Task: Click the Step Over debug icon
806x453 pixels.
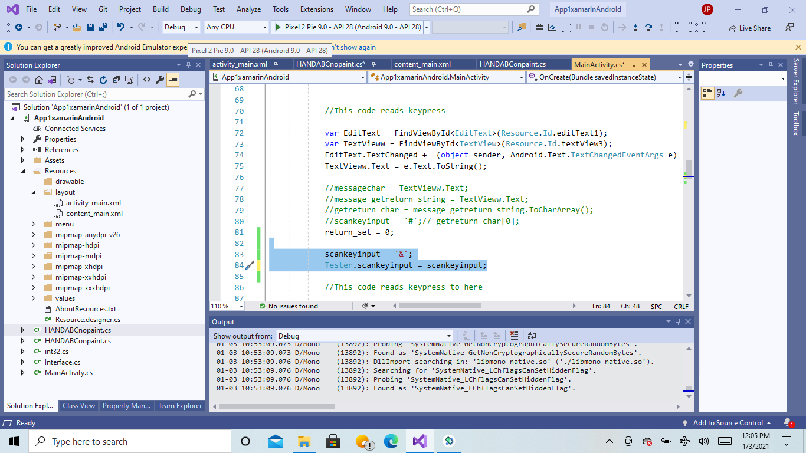Action: (648, 27)
